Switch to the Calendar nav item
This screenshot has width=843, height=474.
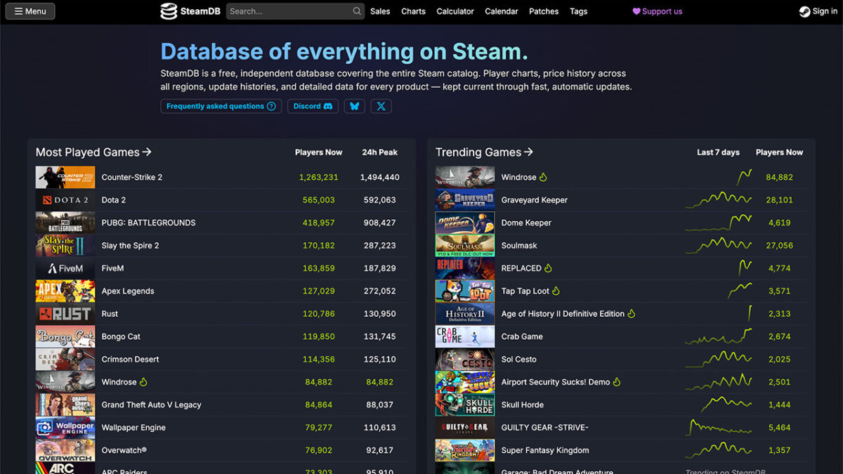click(501, 11)
